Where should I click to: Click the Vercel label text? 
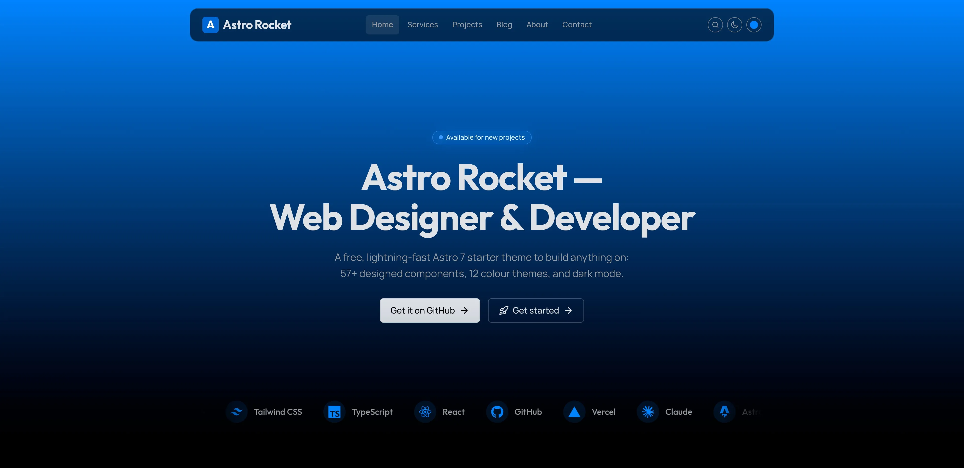point(603,412)
